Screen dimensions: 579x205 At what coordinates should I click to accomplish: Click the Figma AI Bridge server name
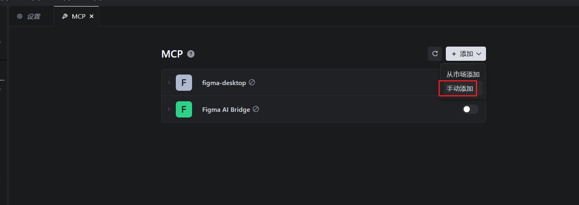226,109
